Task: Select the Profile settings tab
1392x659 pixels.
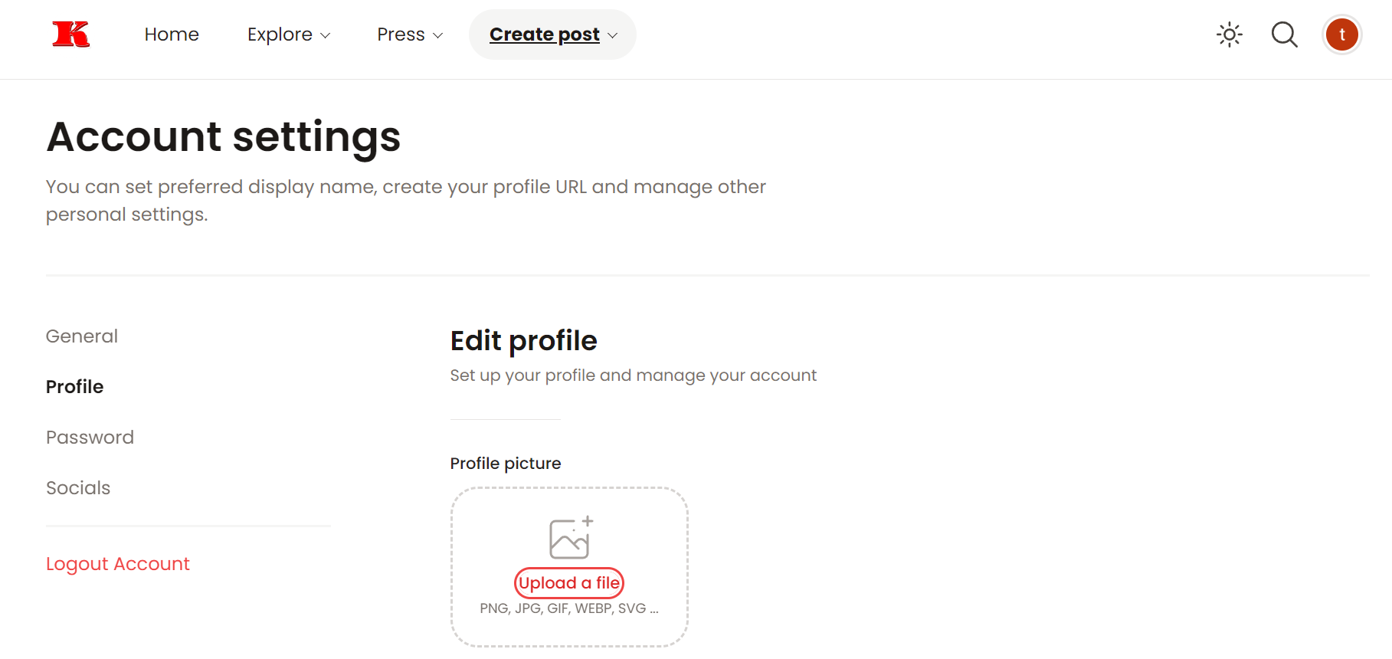Action: 74,387
